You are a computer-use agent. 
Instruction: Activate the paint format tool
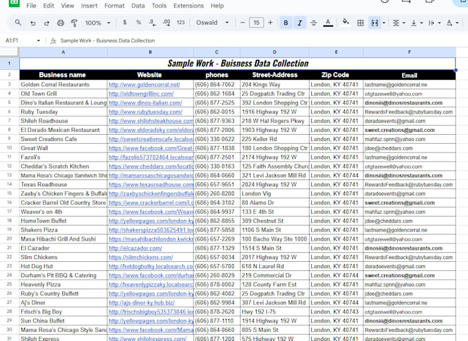click(74, 23)
